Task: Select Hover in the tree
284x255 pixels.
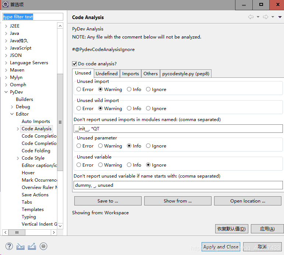Action: (x=28, y=173)
